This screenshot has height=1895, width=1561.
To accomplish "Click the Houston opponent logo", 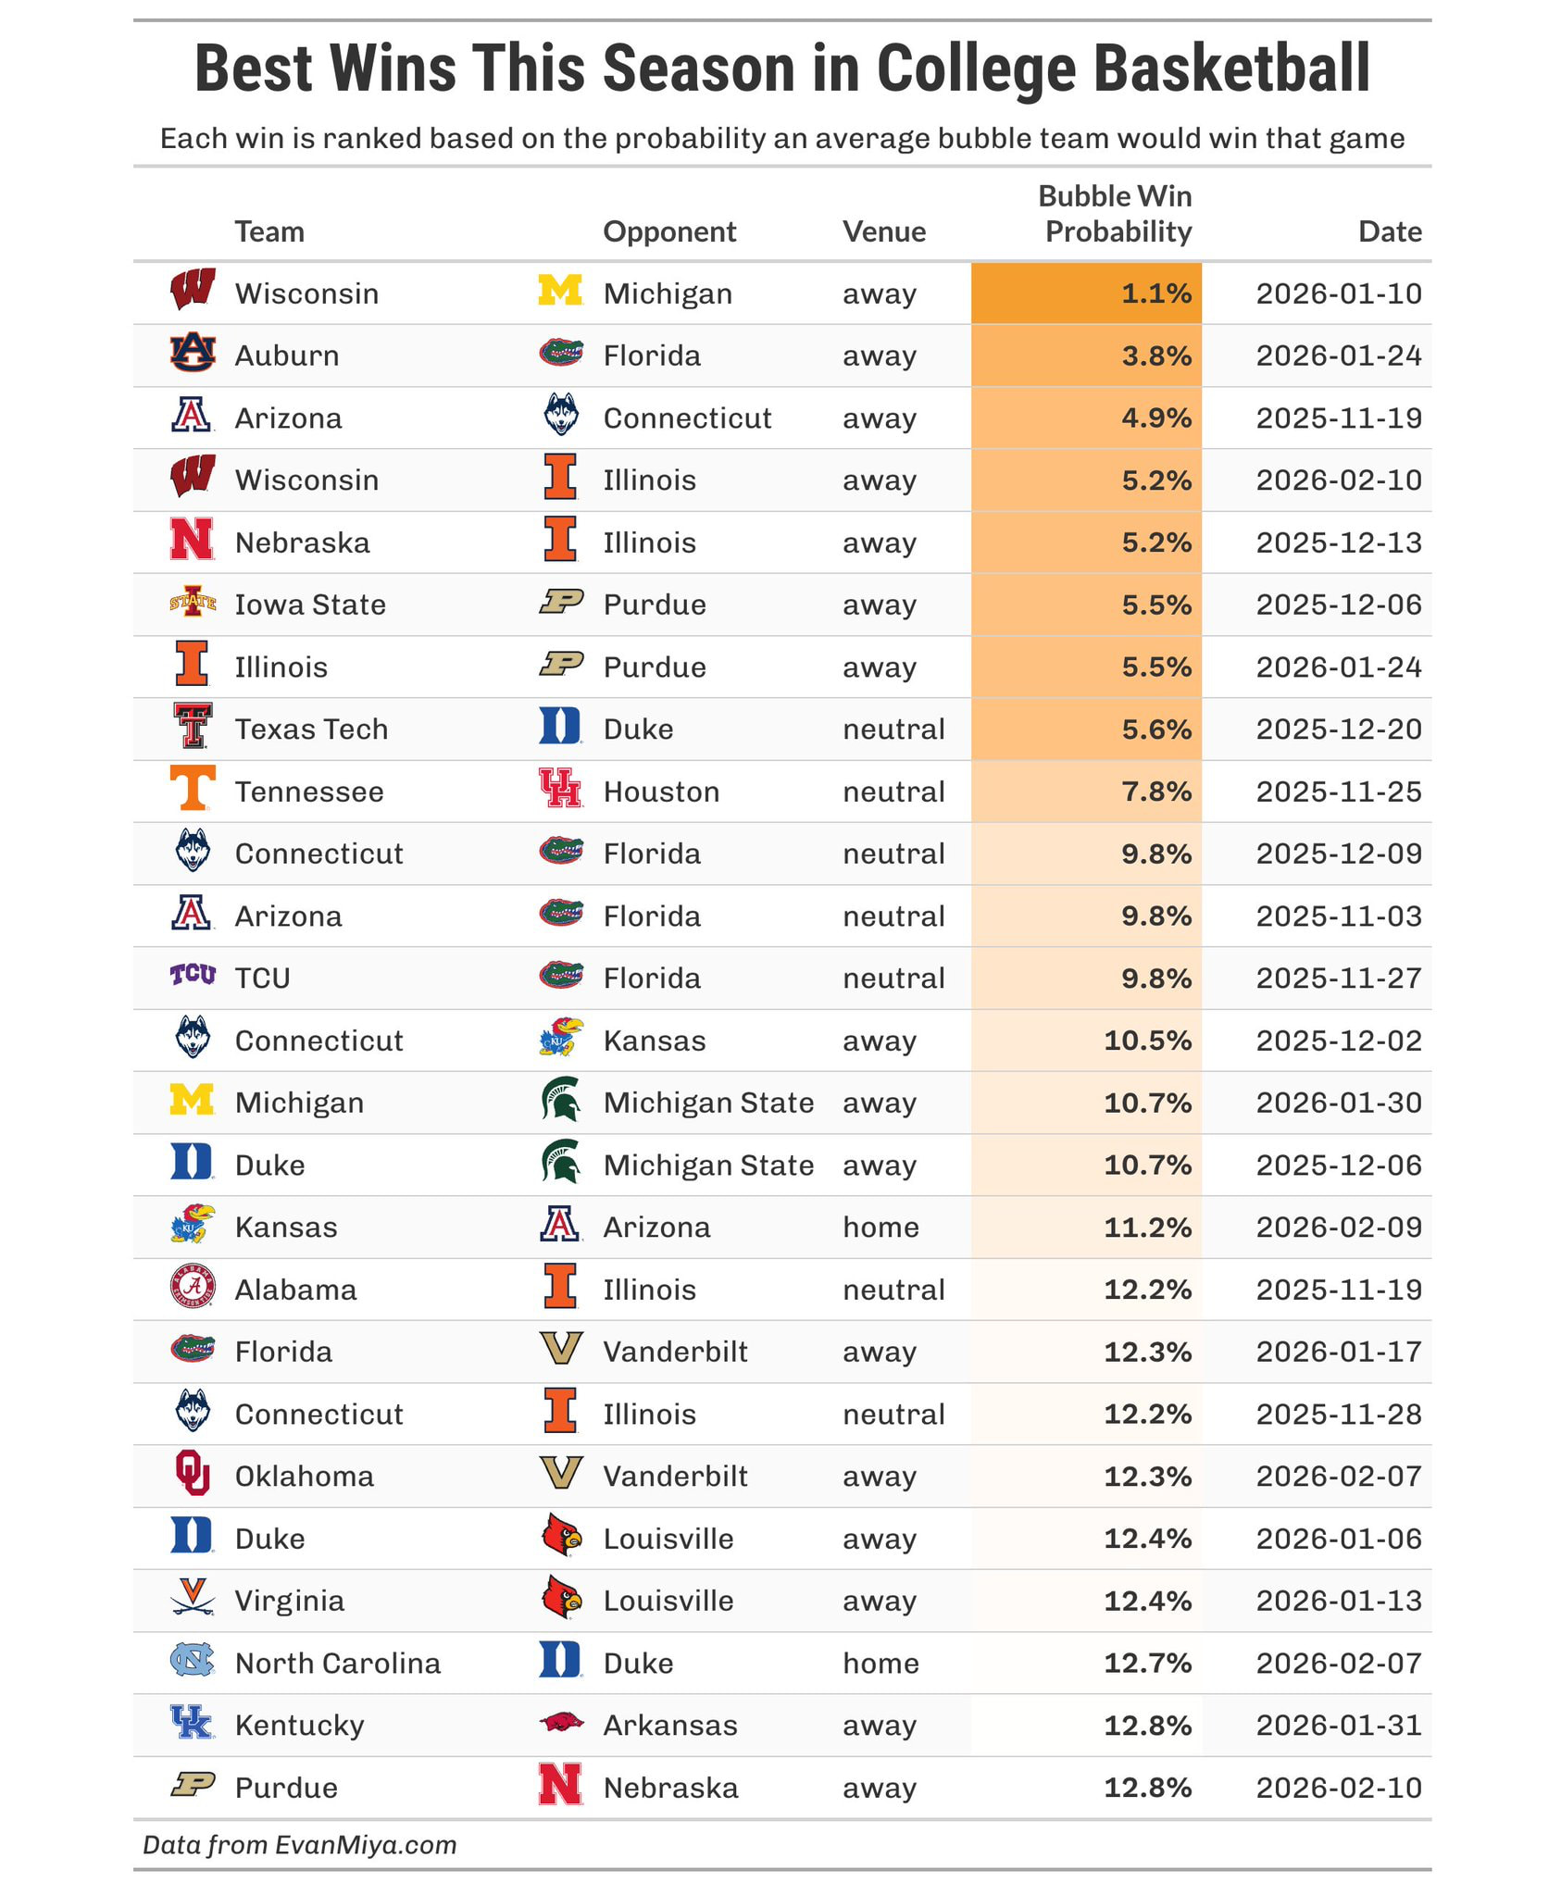I will click(560, 789).
